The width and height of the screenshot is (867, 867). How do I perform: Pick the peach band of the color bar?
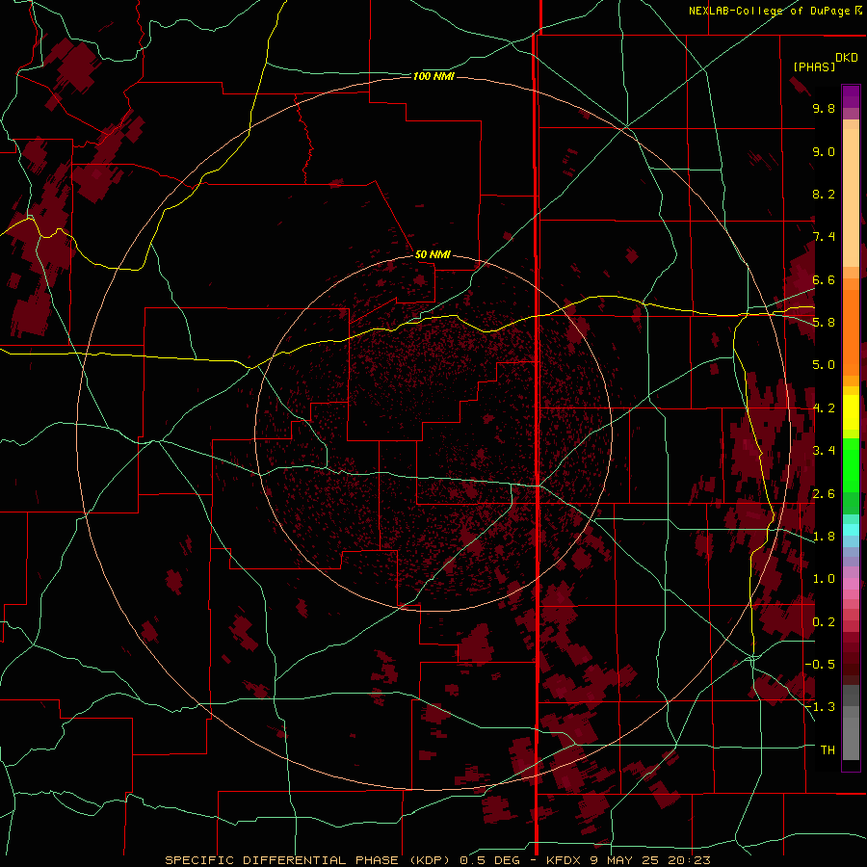pos(851,197)
